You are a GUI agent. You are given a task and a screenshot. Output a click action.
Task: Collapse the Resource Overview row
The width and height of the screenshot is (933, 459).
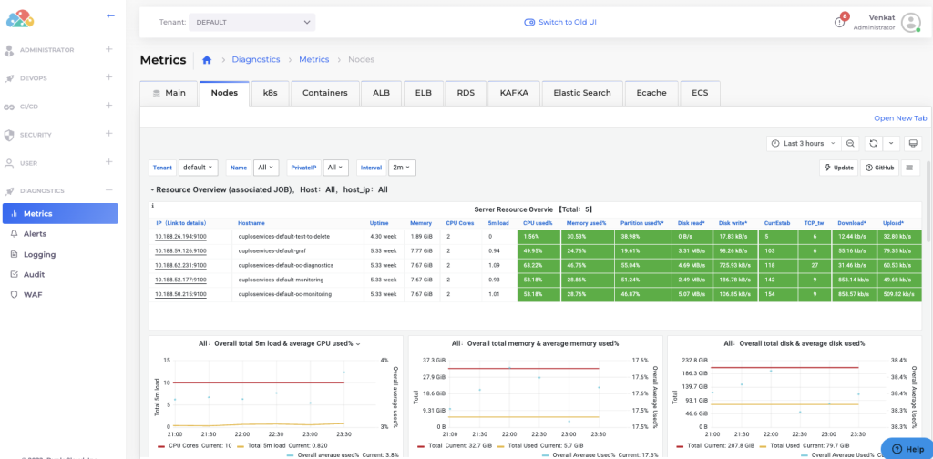(152, 189)
